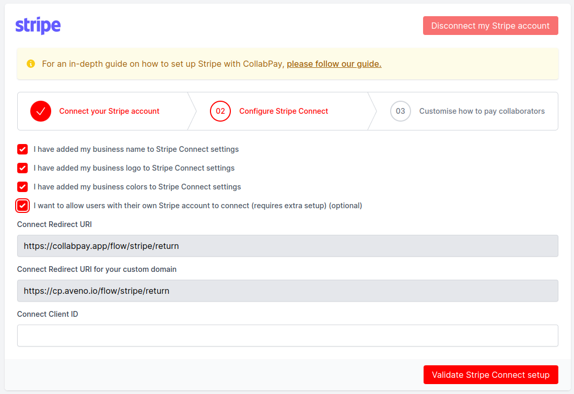
Task: Click 'Validate Stripe Connect setup'
Action: pyautogui.click(x=490, y=375)
